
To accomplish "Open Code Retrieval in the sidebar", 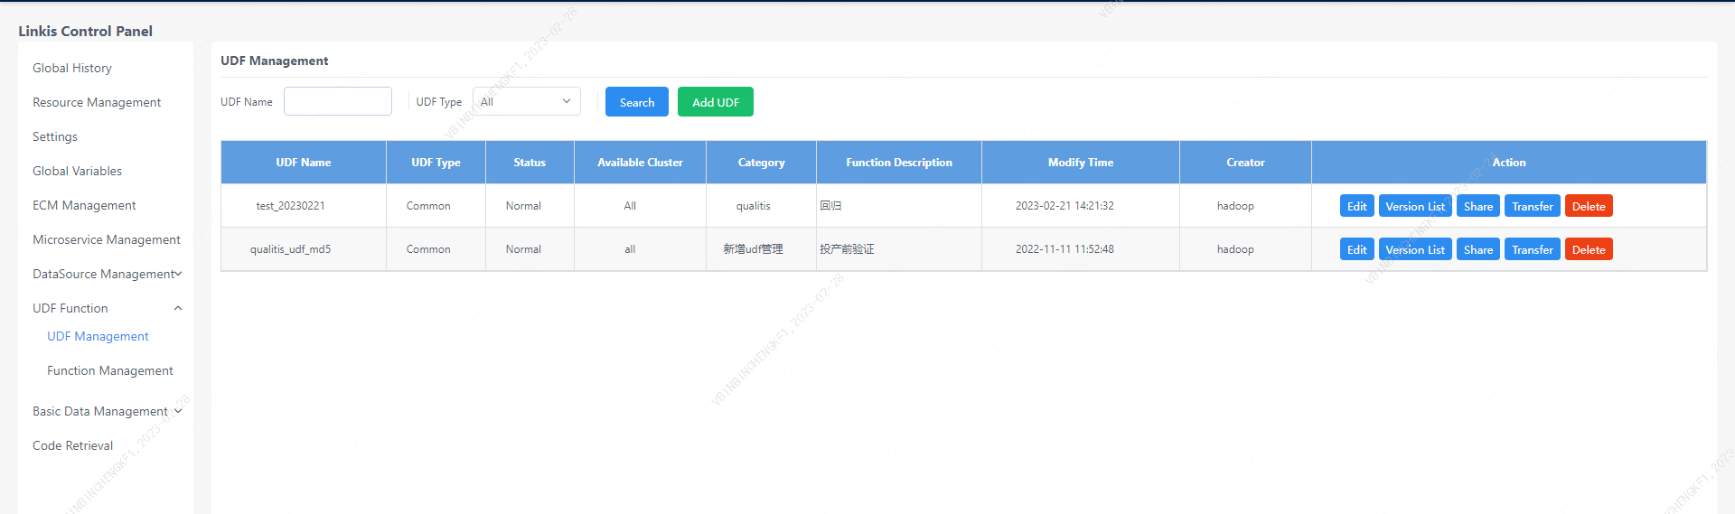I will [72, 445].
